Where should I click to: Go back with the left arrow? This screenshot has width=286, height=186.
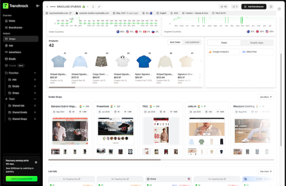[x=47, y=7]
